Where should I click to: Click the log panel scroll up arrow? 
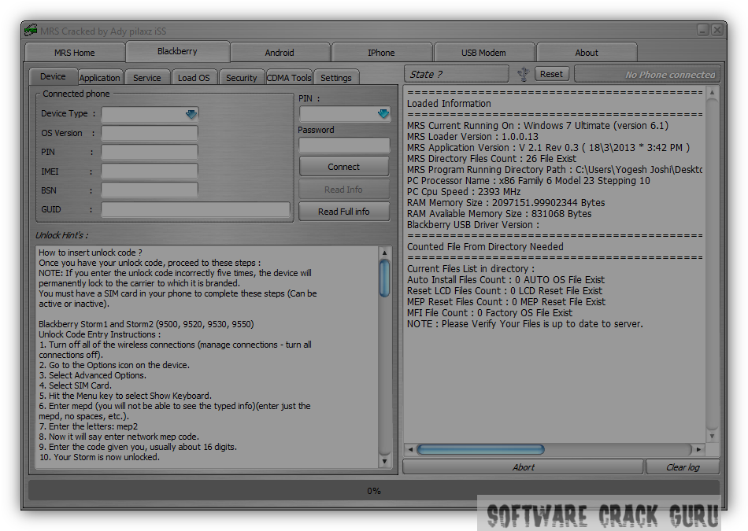[712, 93]
